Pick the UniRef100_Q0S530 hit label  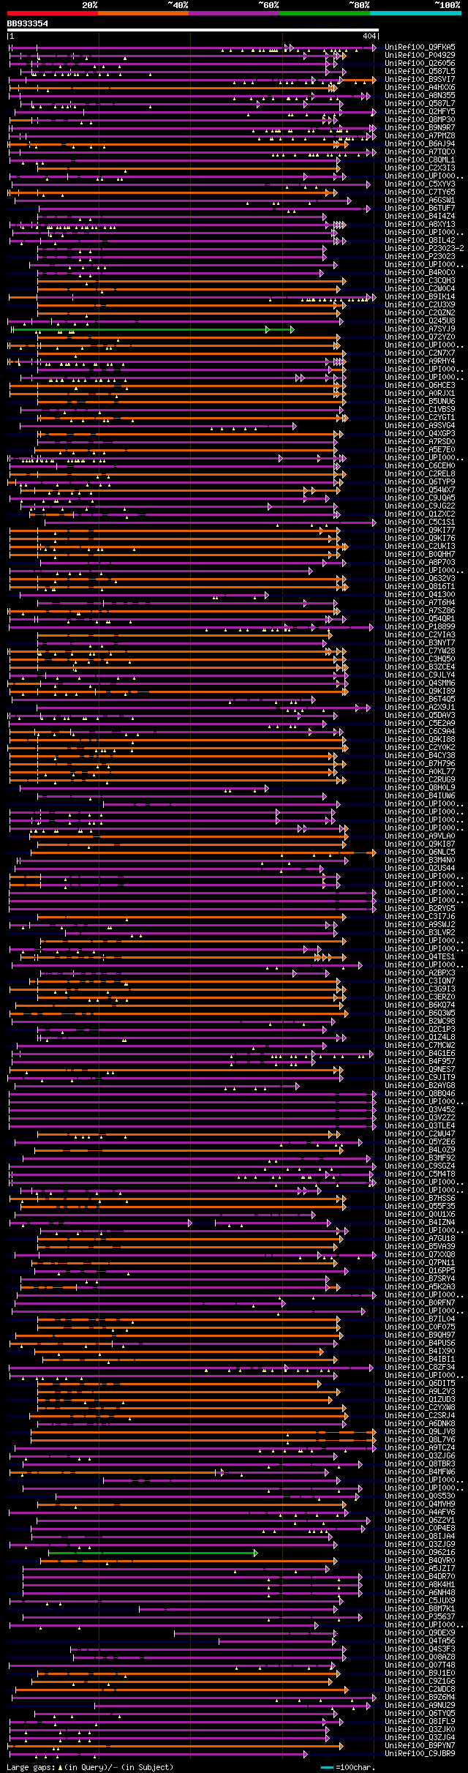[420, 1496]
